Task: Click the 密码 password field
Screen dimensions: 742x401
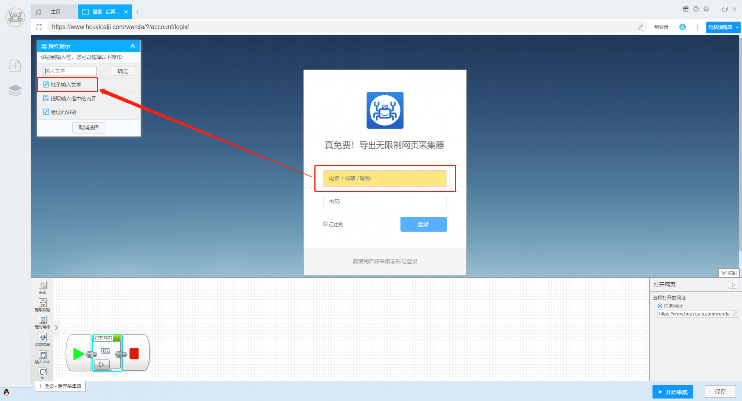Action: click(385, 201)
